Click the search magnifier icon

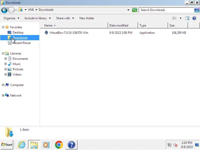[197, 10]
